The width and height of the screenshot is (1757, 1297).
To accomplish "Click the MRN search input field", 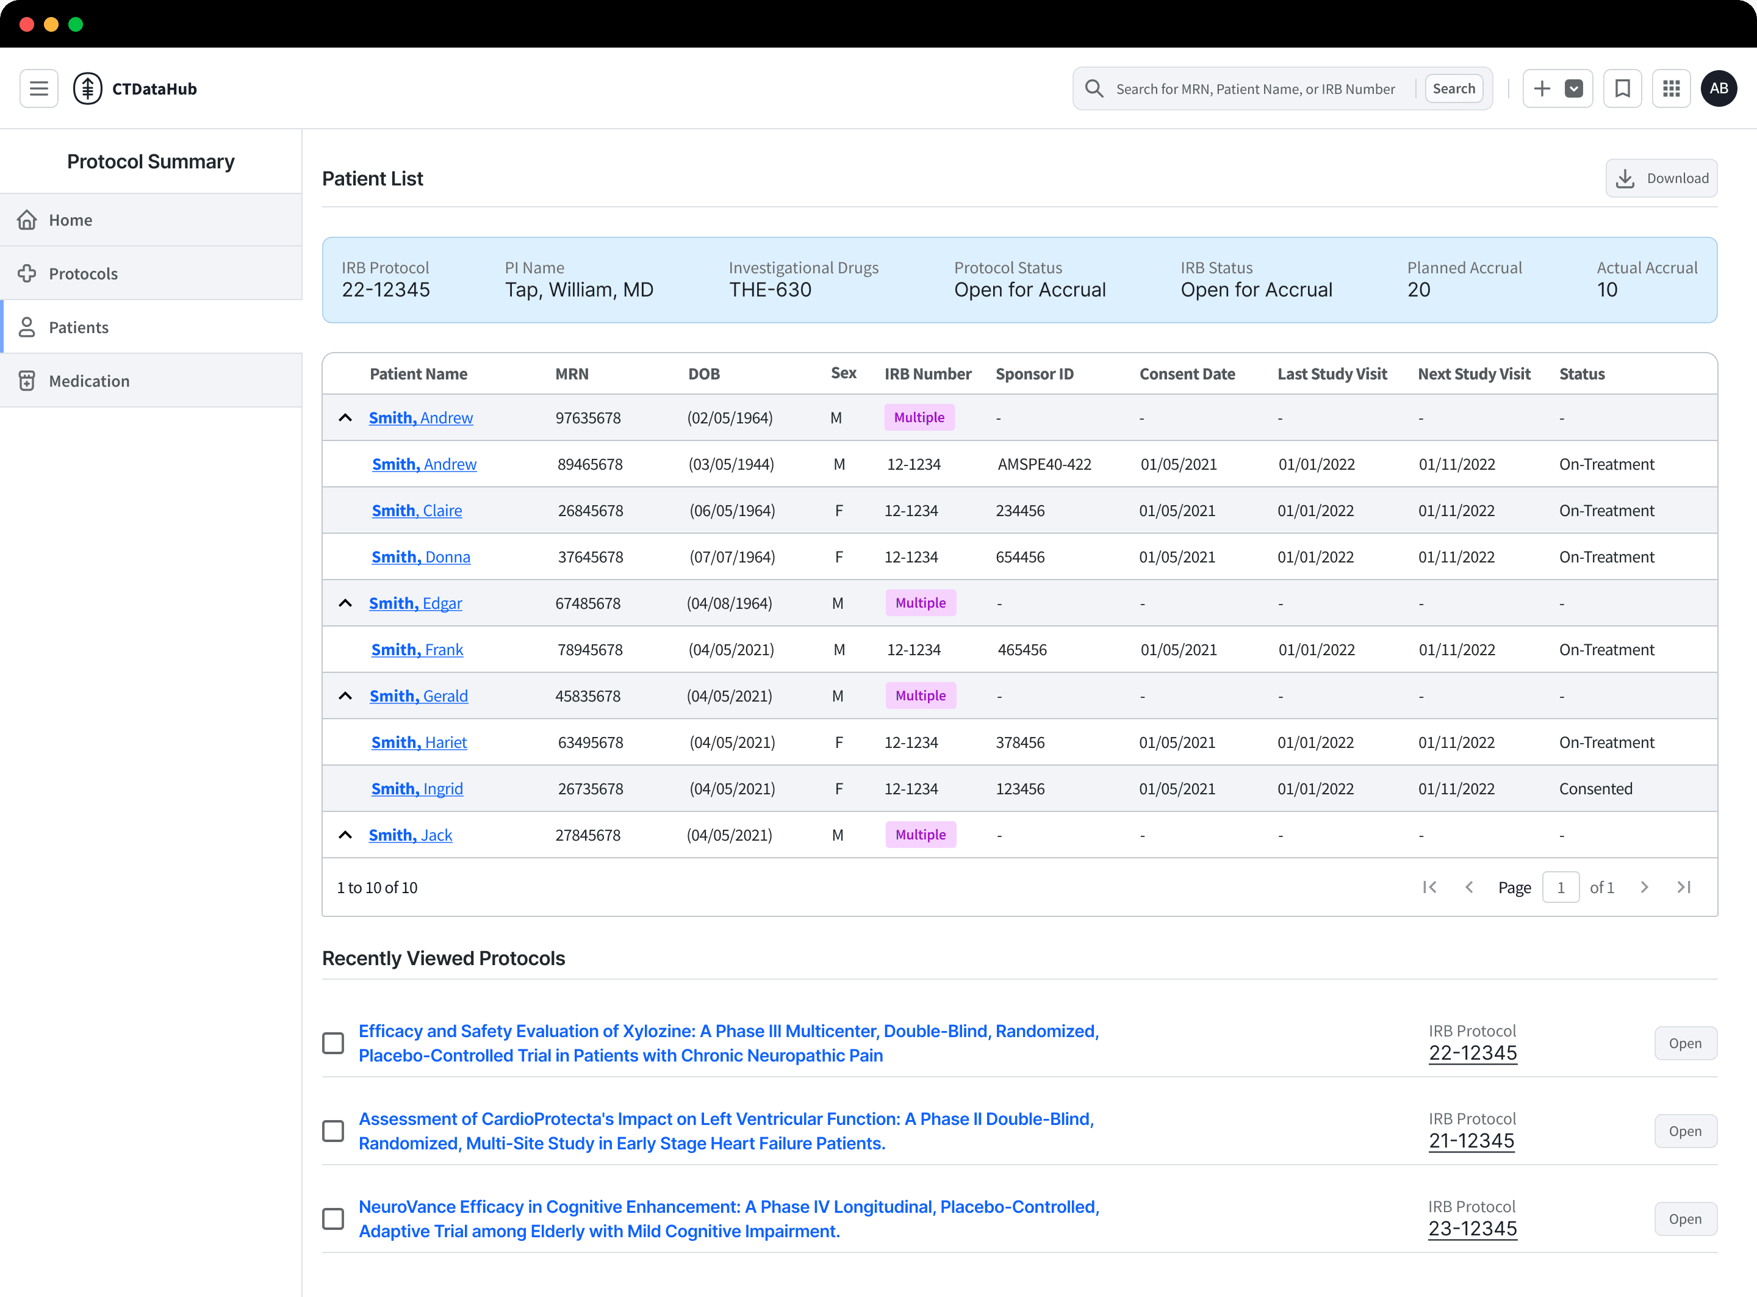I will 1256,88.
